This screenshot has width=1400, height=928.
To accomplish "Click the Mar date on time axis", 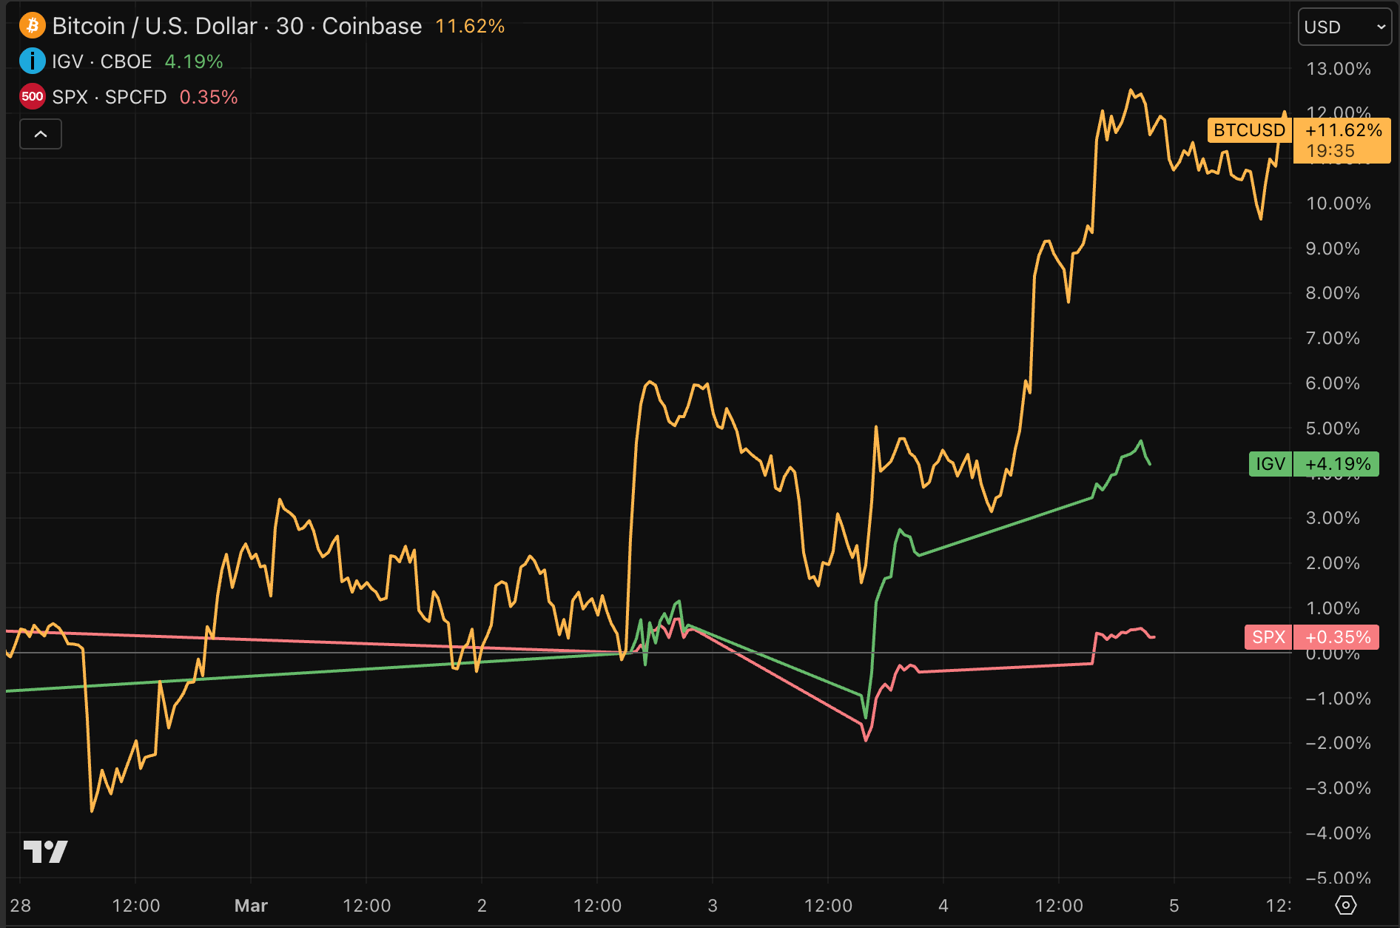I will pos(251,905).
